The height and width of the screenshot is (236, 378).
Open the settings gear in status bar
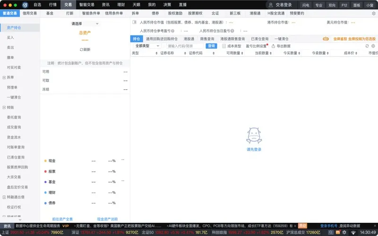[x=344, y=232]
